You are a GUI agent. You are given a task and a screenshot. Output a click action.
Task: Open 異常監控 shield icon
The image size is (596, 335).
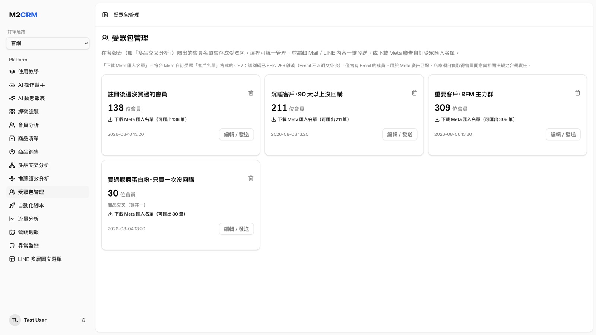(x=12, y=246)
